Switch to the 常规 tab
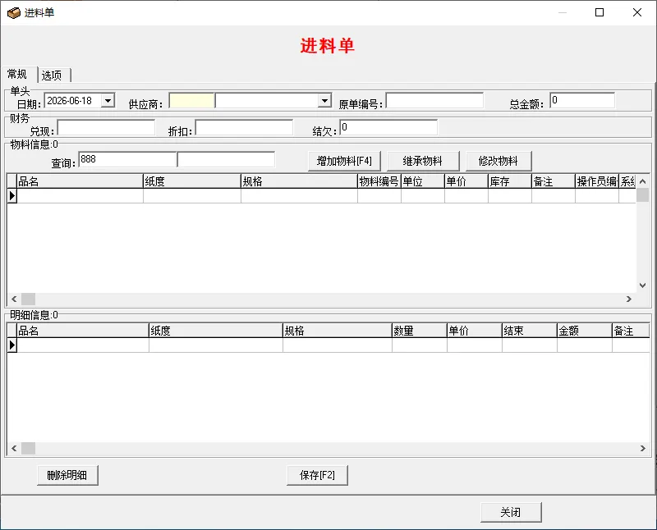 point(17,75)
